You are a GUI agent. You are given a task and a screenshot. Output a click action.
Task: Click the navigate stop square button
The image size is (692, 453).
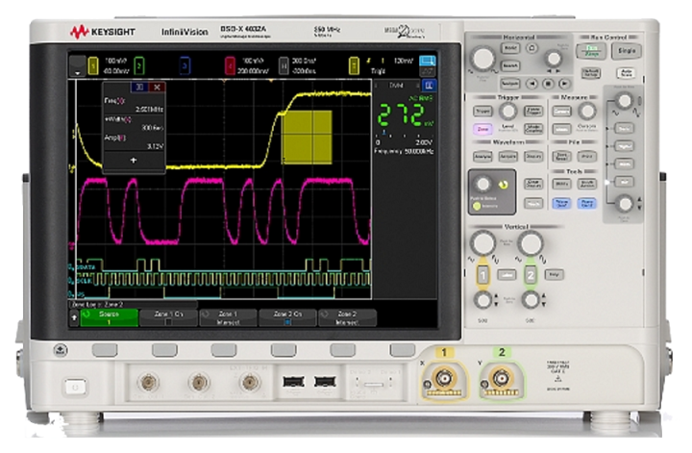pyautogui.click(x=548, y=84)
